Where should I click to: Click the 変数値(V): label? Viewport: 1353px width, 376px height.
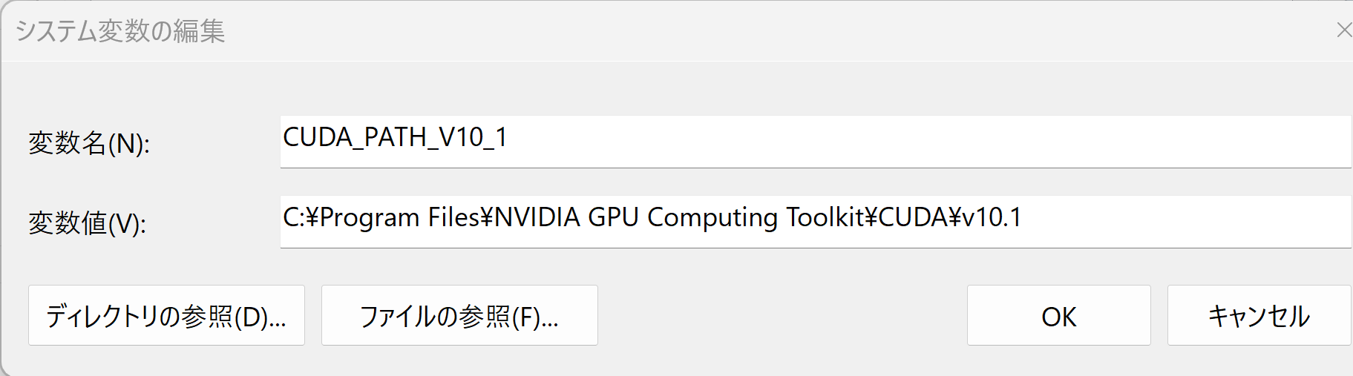[88, 222]
